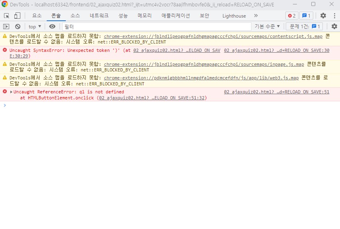Minimize the DevTools window

pyautogui.click(x=295, y=4)
